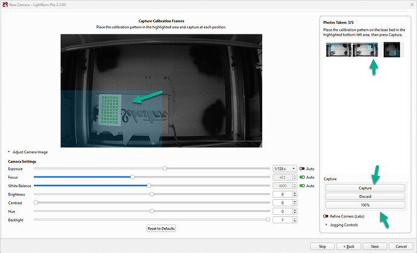Click the Hue slider handle
The height and width of the screenshot is (253, 417).
[x=152, y=211]
